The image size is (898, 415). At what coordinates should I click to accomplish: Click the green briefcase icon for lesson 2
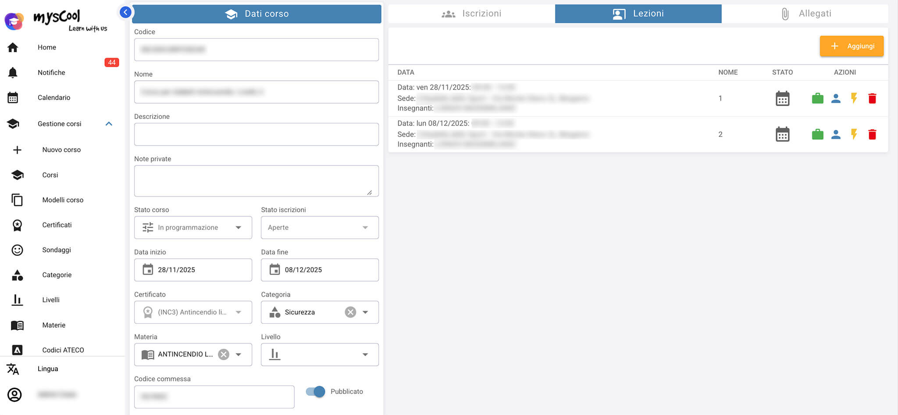coord(817,134)
